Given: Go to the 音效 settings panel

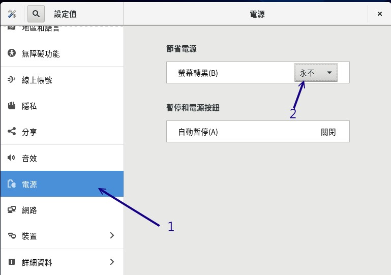Looking at the screenshot, I should click(x=62, y=158).
